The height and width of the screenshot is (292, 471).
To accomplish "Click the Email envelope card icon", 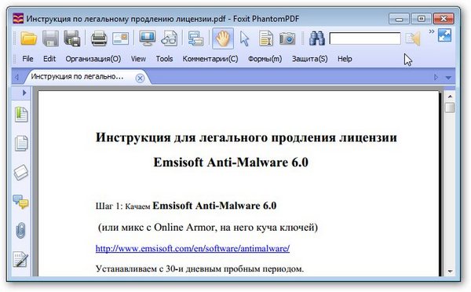I will click(120, 38).
